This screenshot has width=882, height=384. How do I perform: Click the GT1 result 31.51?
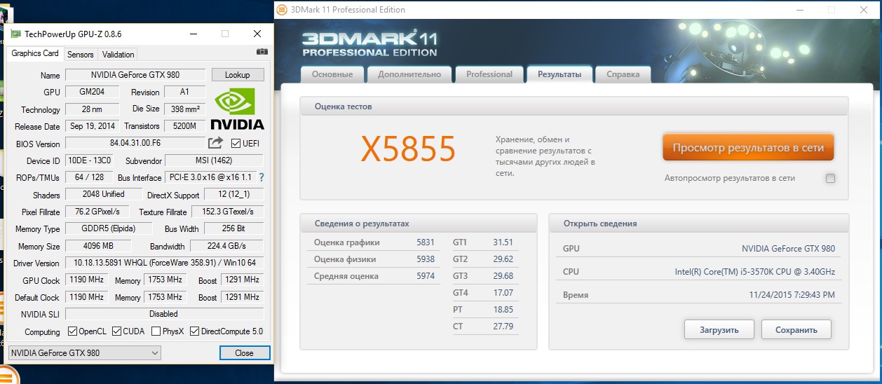click(x=503, y=242)
